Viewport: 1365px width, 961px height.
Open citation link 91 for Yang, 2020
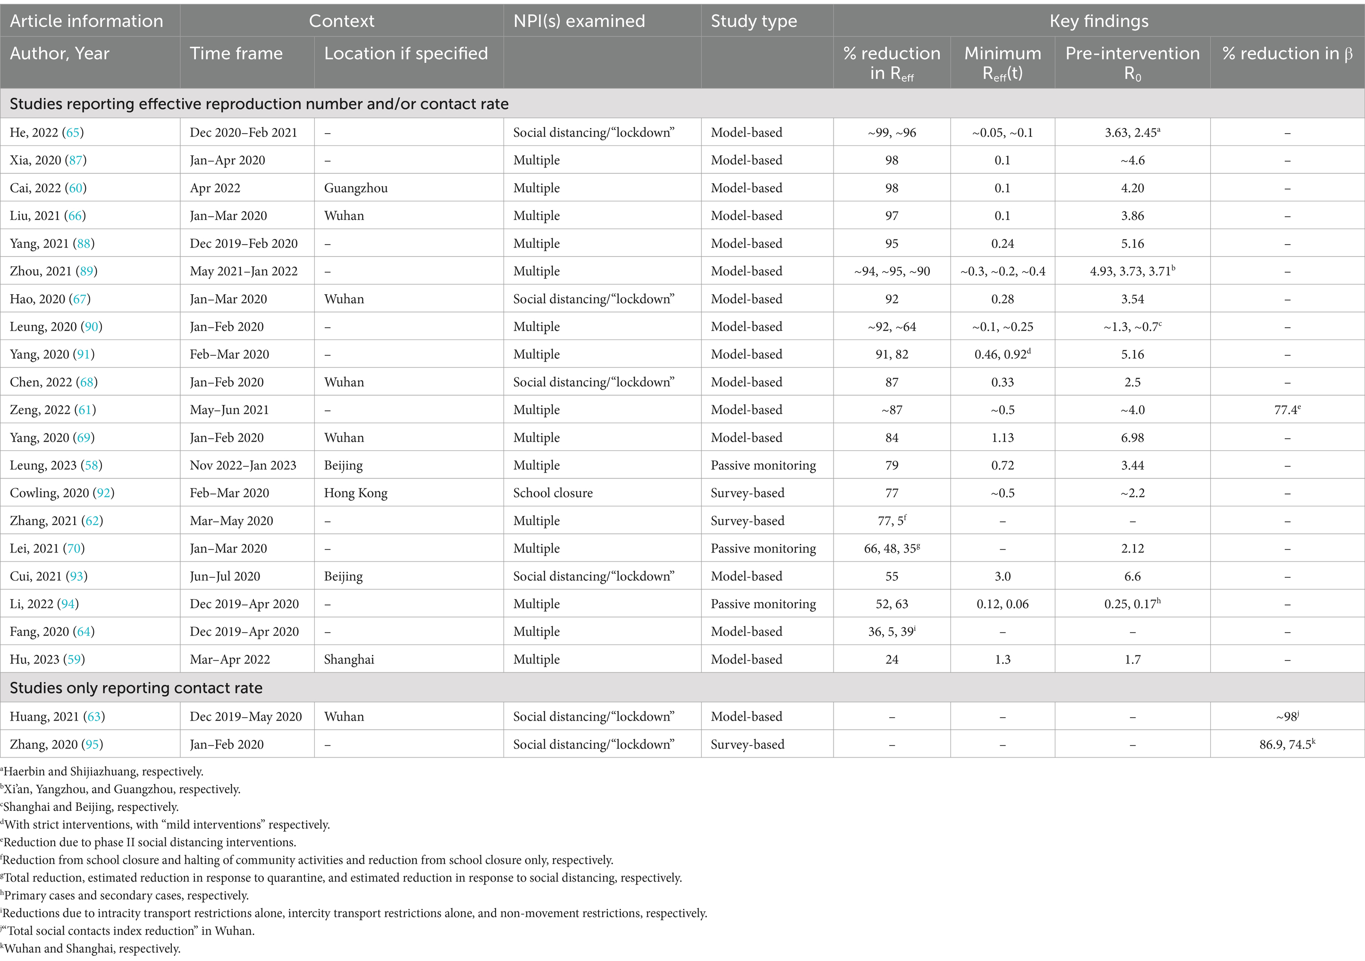click(84, 355)
